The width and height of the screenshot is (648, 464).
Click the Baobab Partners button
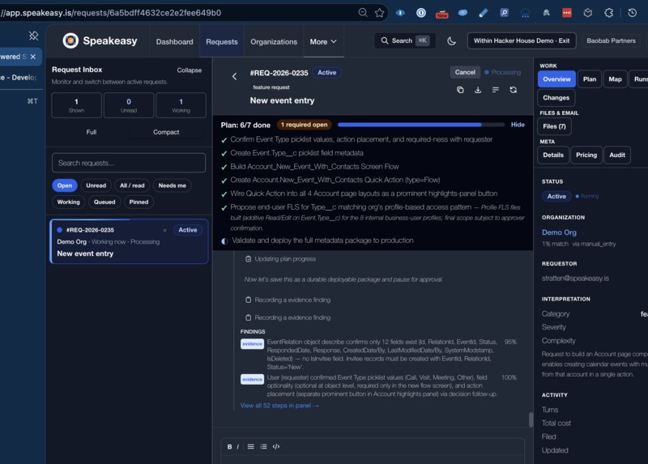[611, 40]
